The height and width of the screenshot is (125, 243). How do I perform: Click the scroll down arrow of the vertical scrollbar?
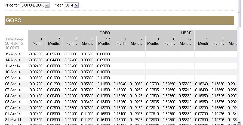239,122
